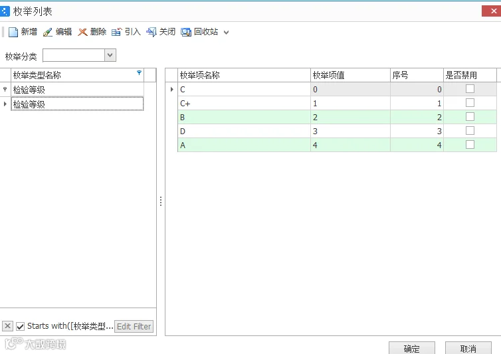The height and width of the screenshot is (354, 501).
Task: Select the enum item name D
Action: [244, 131]
